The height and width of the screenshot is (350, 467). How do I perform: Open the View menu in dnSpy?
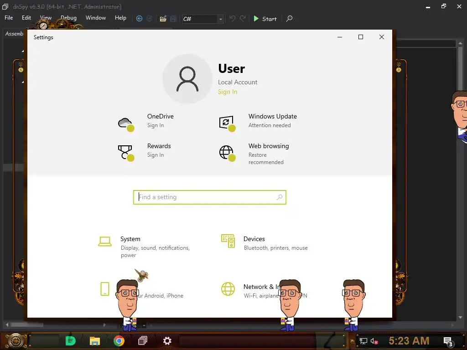(x=46, y=18)
